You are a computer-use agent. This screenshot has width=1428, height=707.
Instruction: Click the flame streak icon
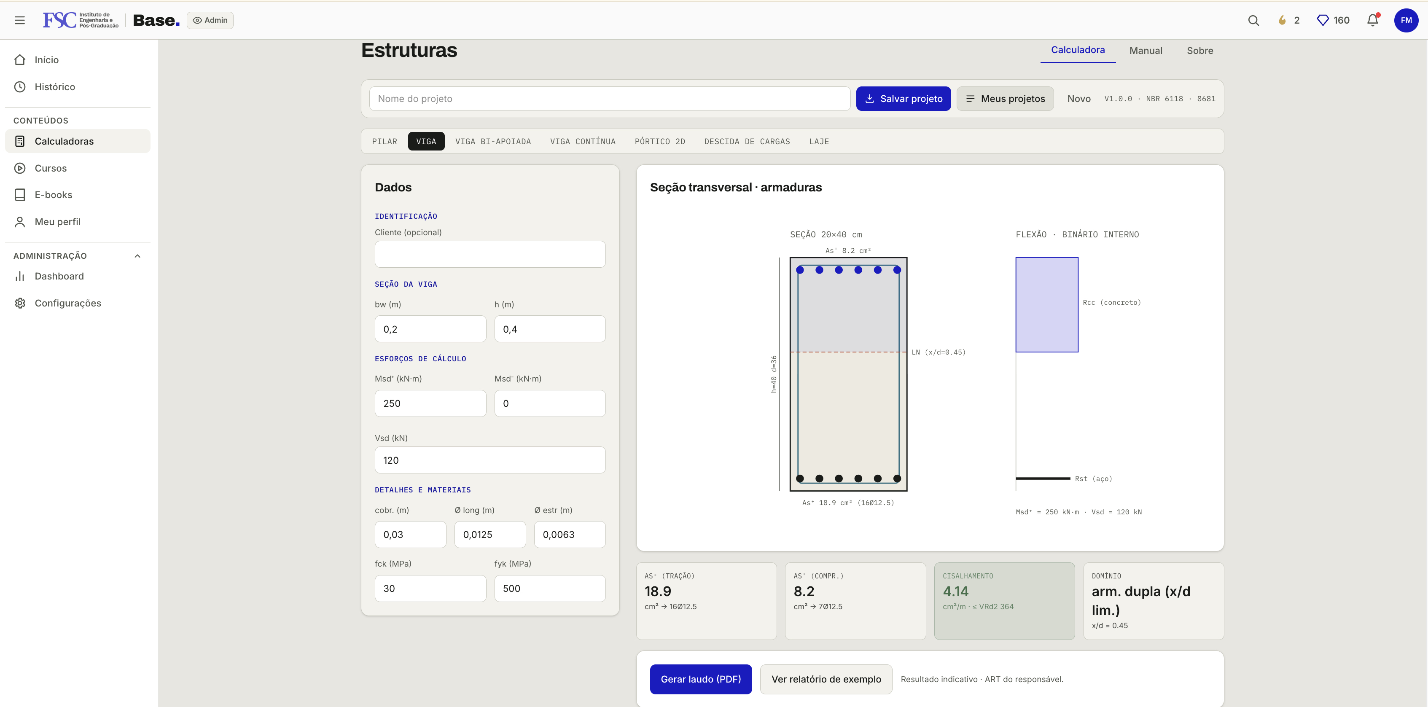click(x=1282, y=21)
